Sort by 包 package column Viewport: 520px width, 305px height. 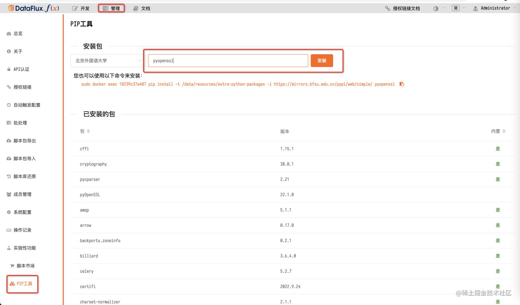click(85, 131)
